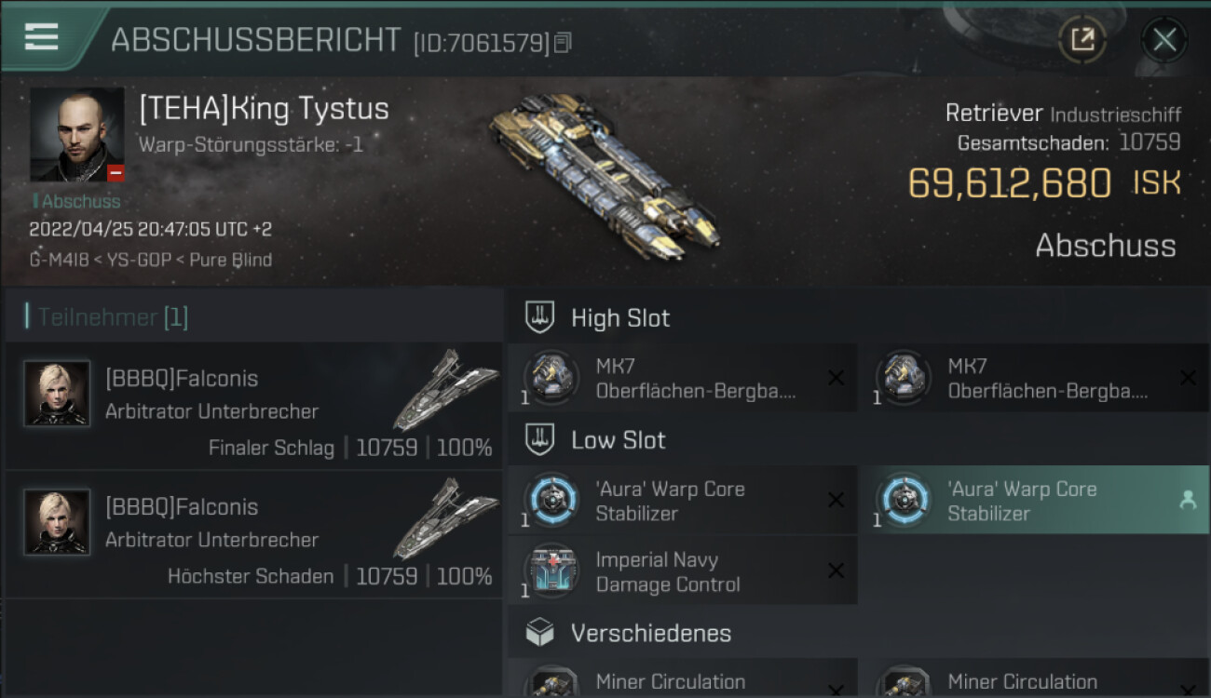Copy the kill report ID icon

pos(563,43)
